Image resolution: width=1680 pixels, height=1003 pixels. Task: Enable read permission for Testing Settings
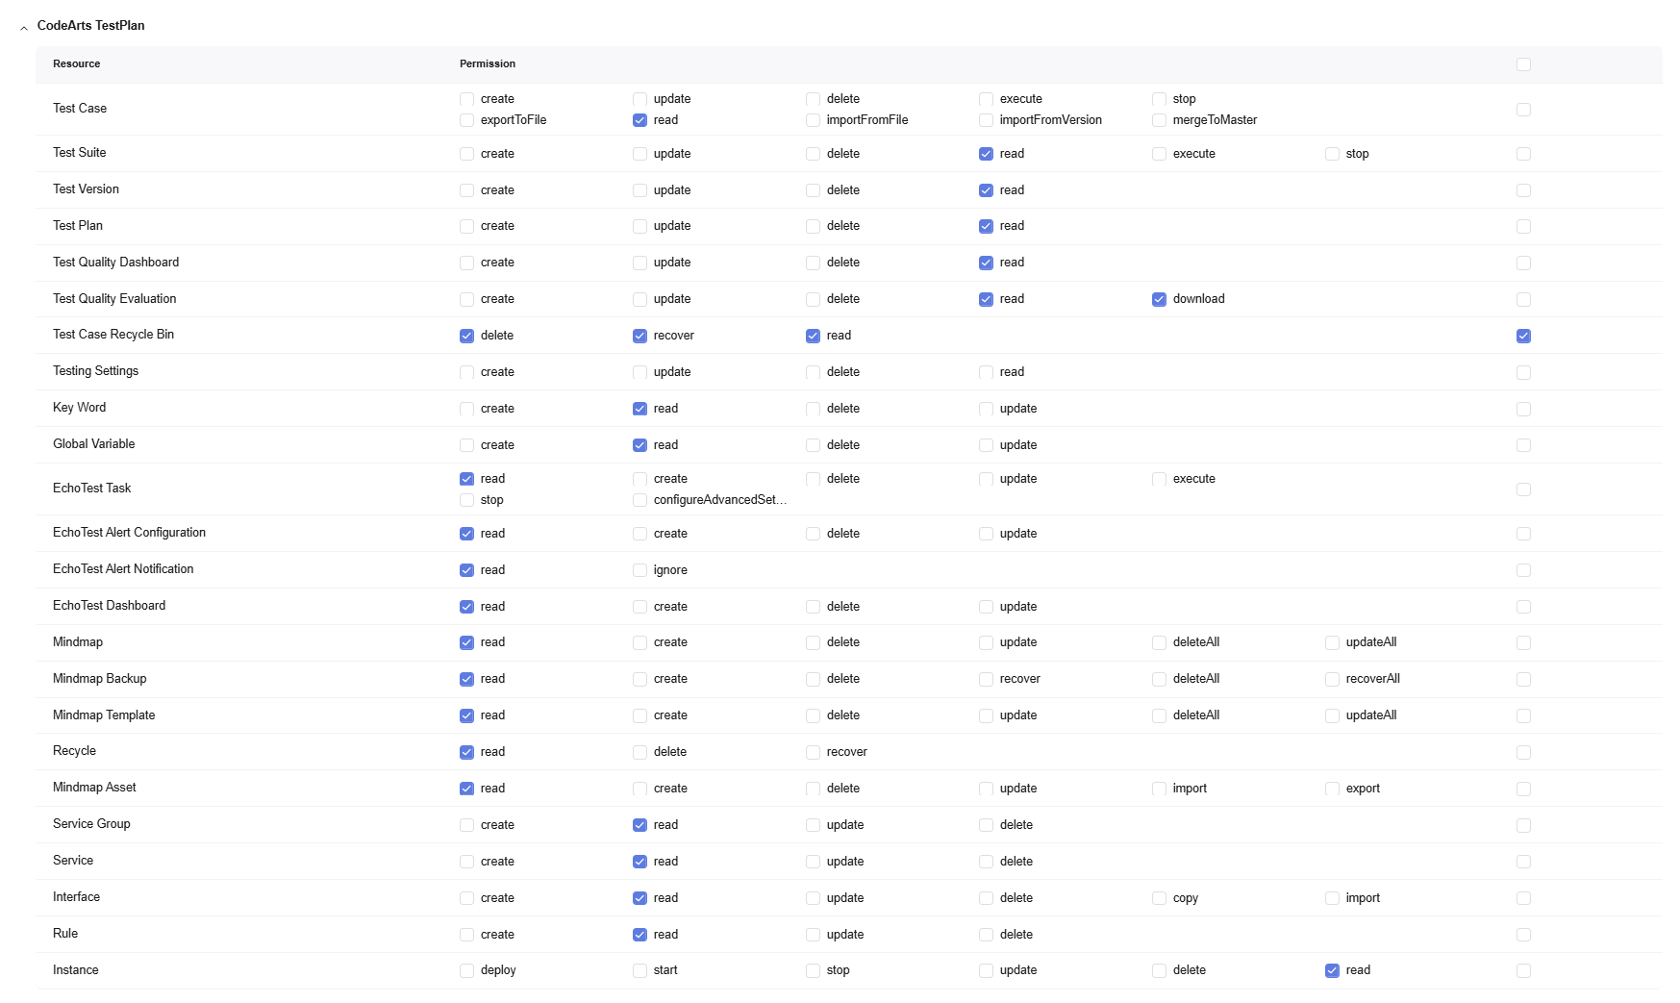(986, 372)
